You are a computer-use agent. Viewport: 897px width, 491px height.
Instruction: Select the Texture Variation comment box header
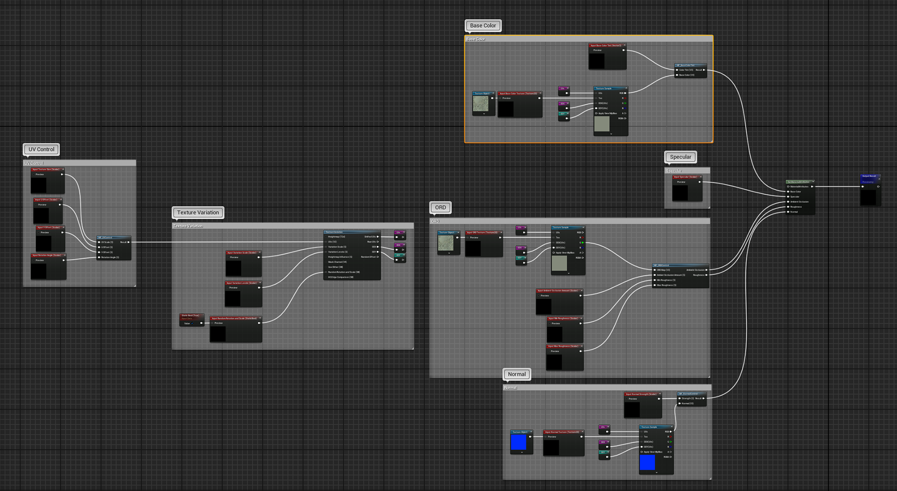coord(293,226)
